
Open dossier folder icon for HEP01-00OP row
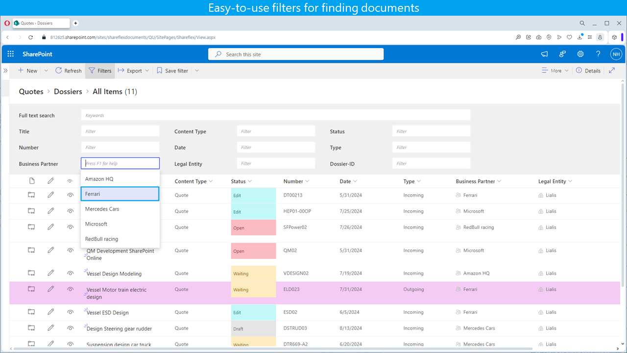click(x=31, y=211)
